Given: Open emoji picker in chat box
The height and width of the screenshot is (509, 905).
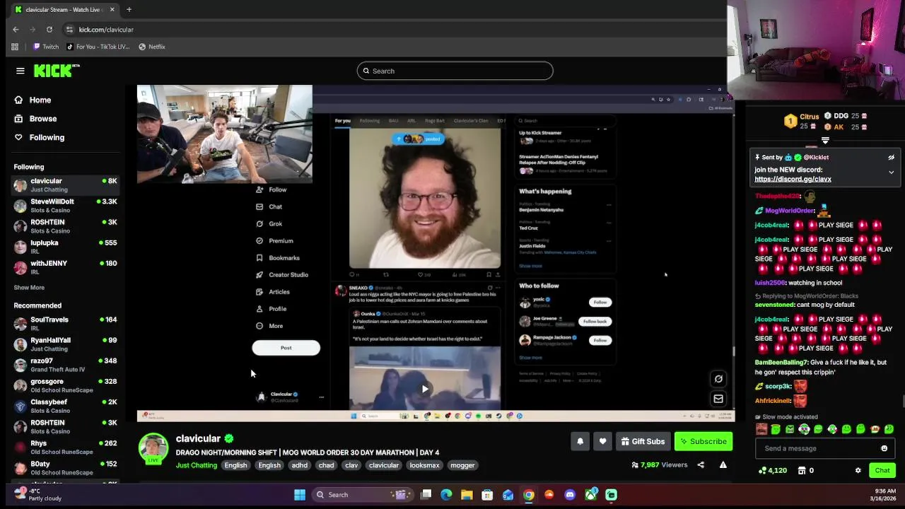Looking at the screenshot, I should [884, 448].
